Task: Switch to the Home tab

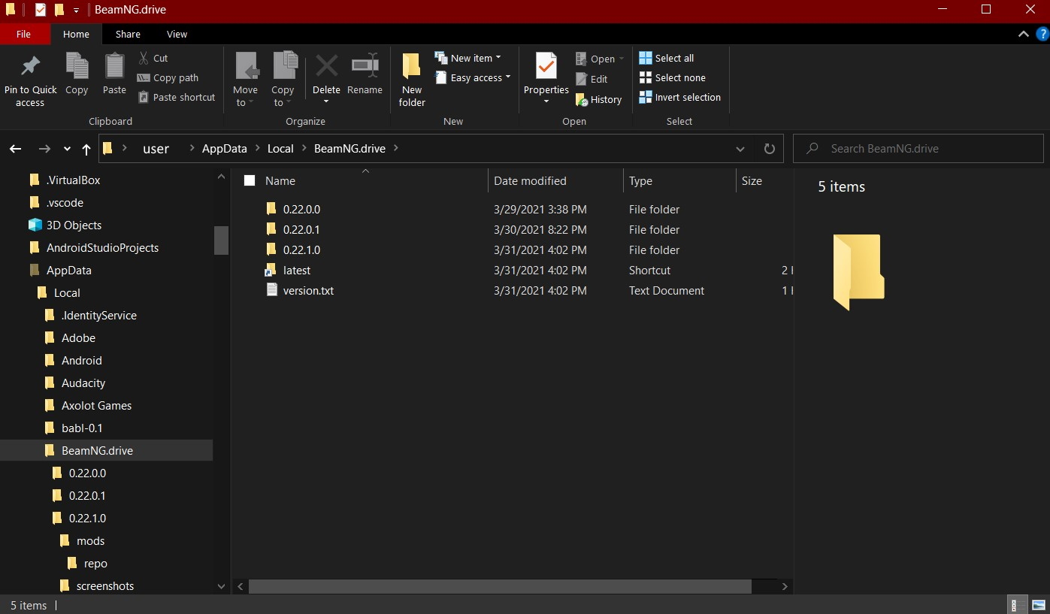Action: point(76,34)
